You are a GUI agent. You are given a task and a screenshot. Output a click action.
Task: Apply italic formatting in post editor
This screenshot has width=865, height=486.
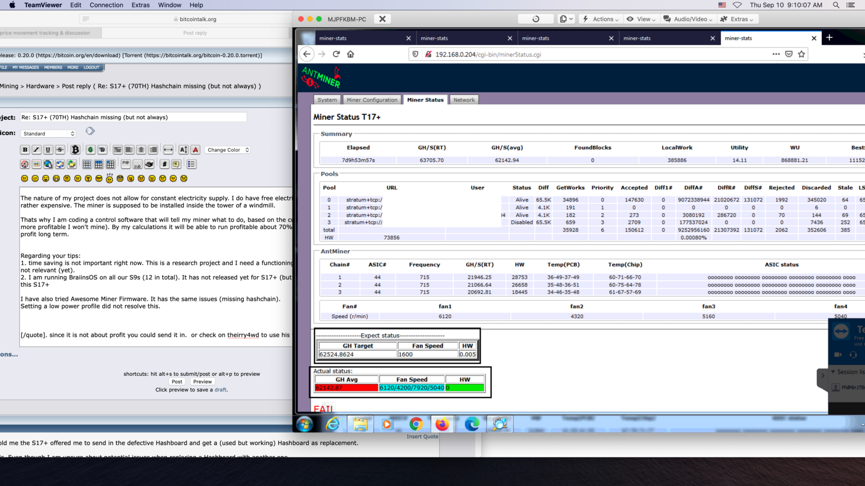coord(36,150)
